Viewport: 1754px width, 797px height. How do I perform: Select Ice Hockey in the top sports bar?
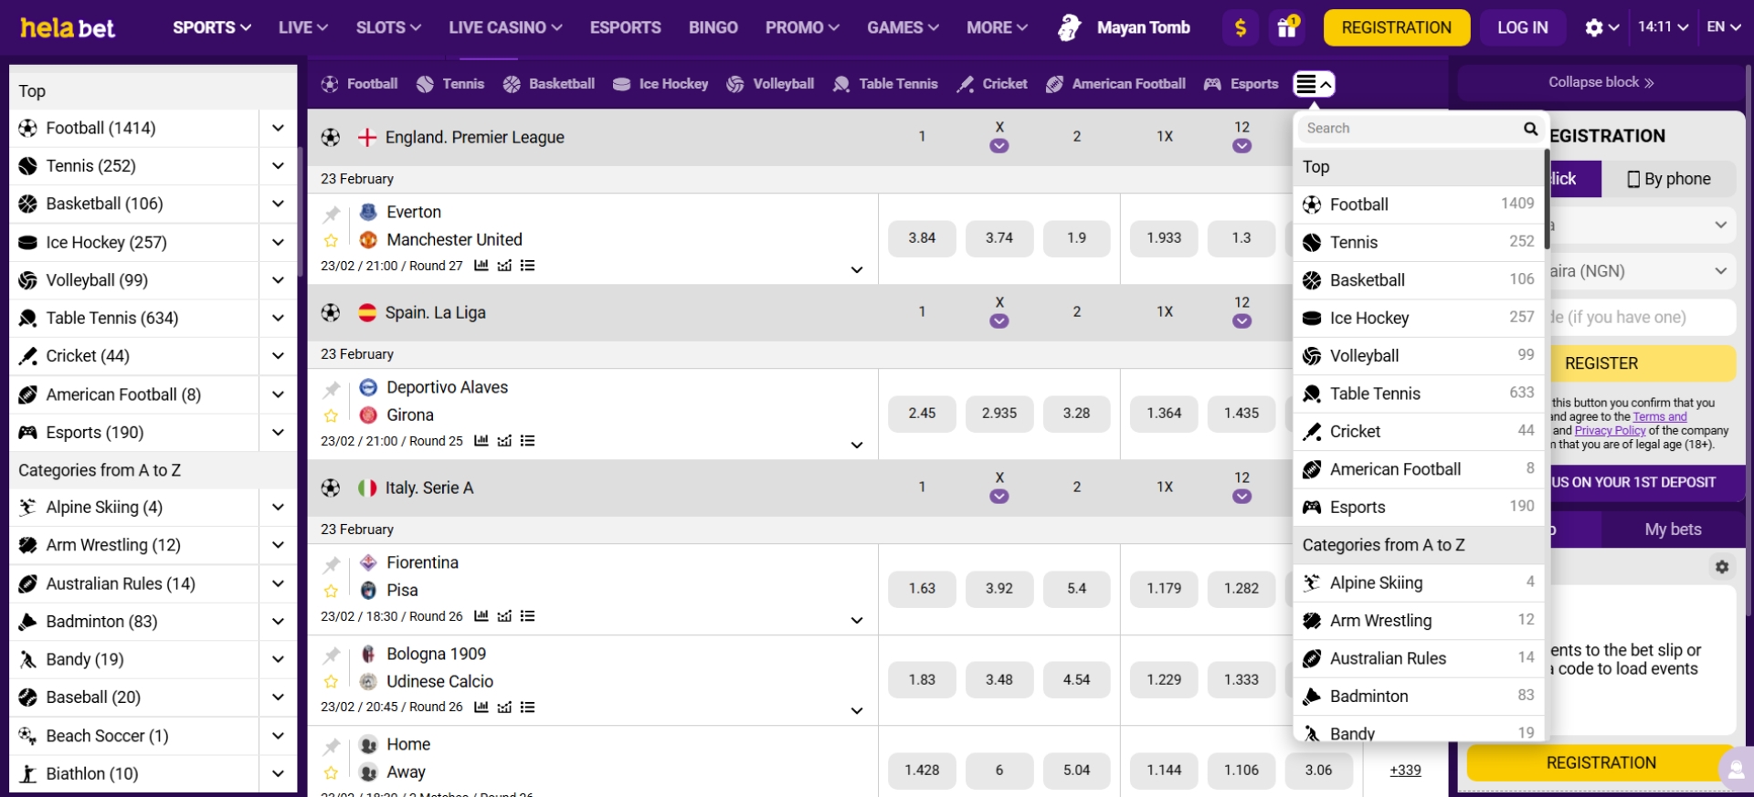pos(660,84)
